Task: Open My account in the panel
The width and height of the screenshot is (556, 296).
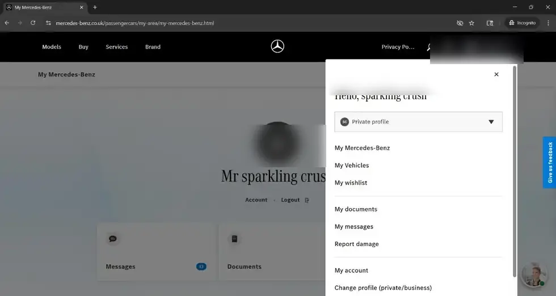Action: pos(351,270)
